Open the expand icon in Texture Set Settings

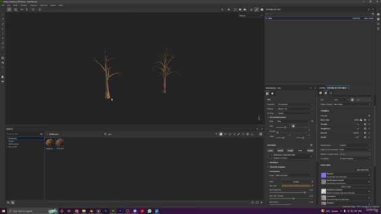click(x=331, y=93)
